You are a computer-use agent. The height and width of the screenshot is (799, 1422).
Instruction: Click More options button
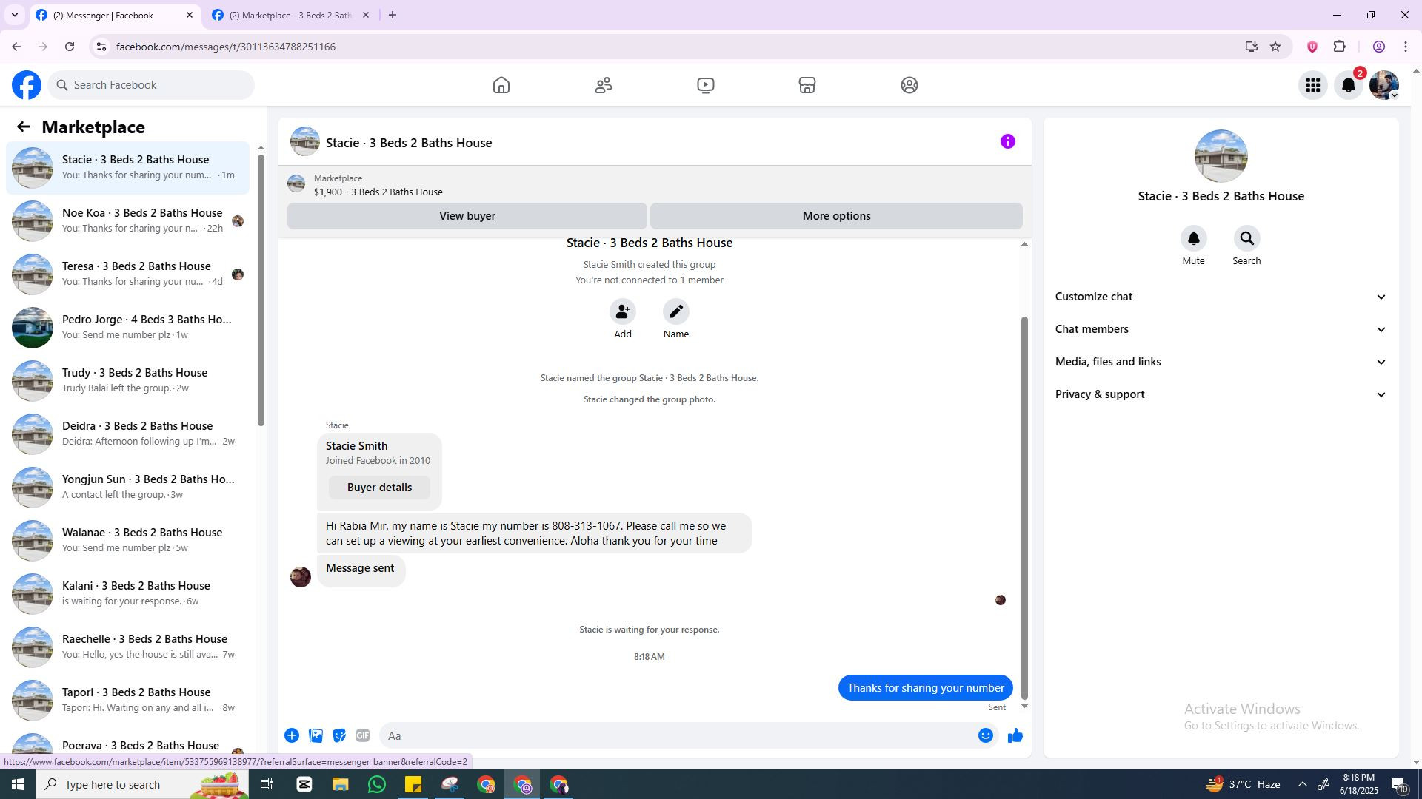pyautogui.click(x=836, y=216)
